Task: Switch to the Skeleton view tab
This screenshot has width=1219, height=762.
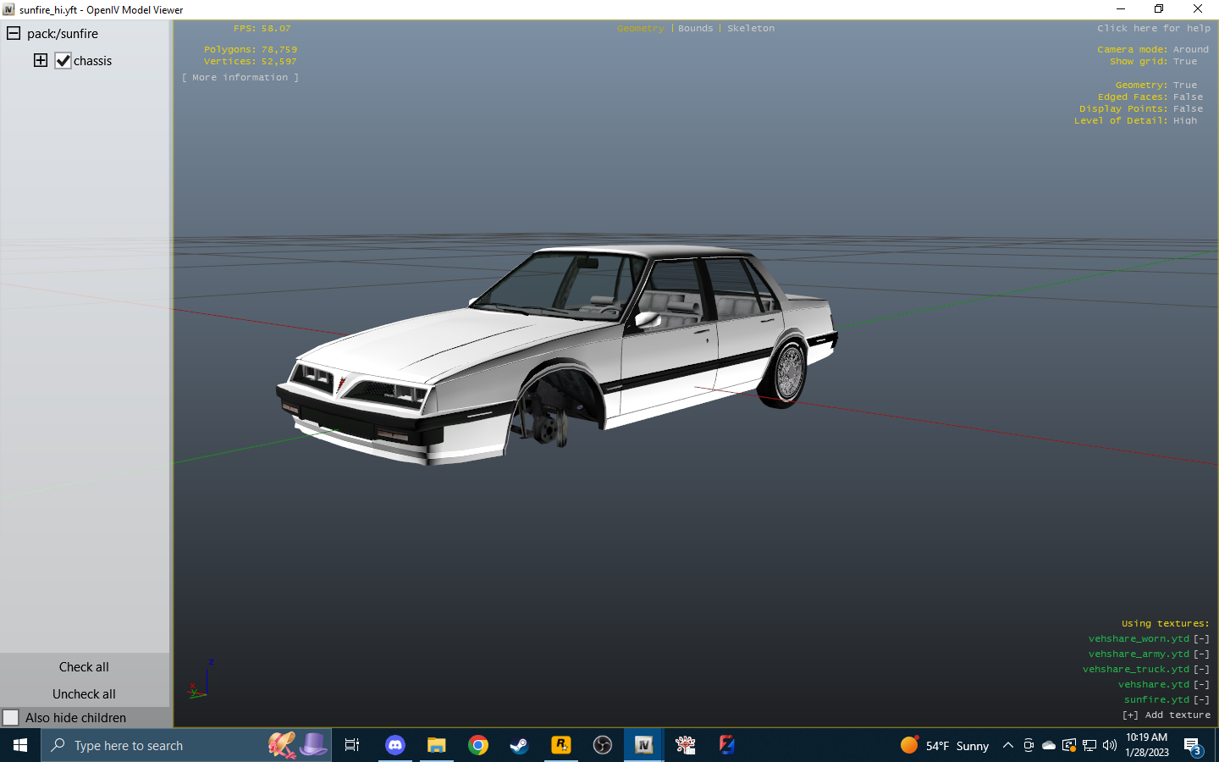Action: click(x=751, y=29)
